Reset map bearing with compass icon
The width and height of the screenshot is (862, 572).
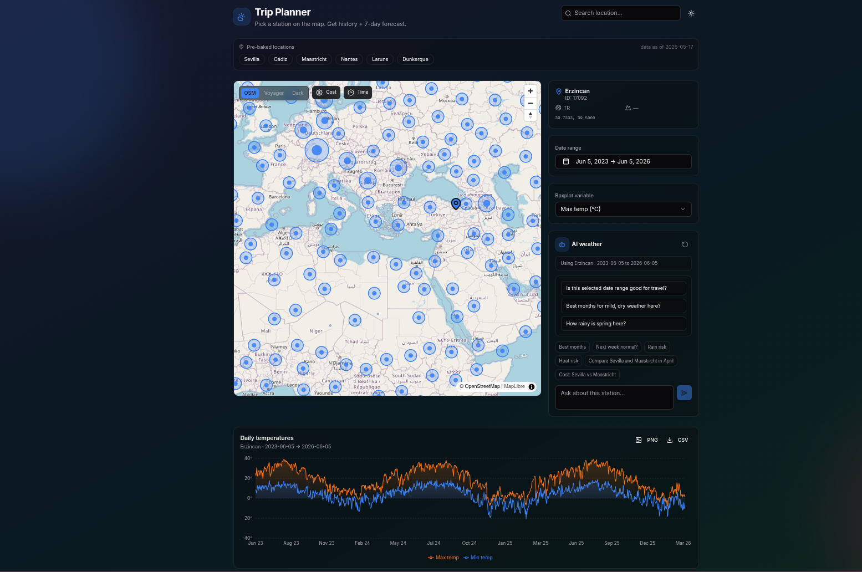[531, 115]
